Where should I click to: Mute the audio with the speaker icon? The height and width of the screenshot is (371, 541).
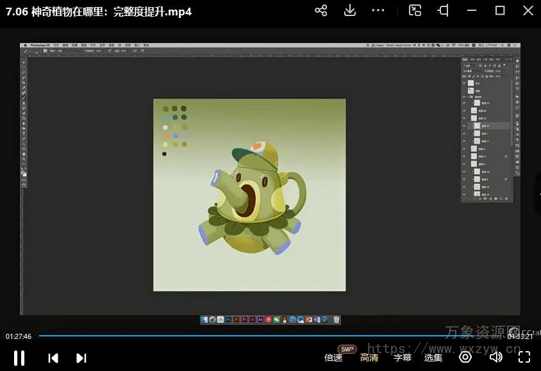495,358
